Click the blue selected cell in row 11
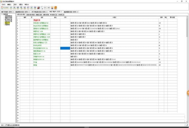 65,48
